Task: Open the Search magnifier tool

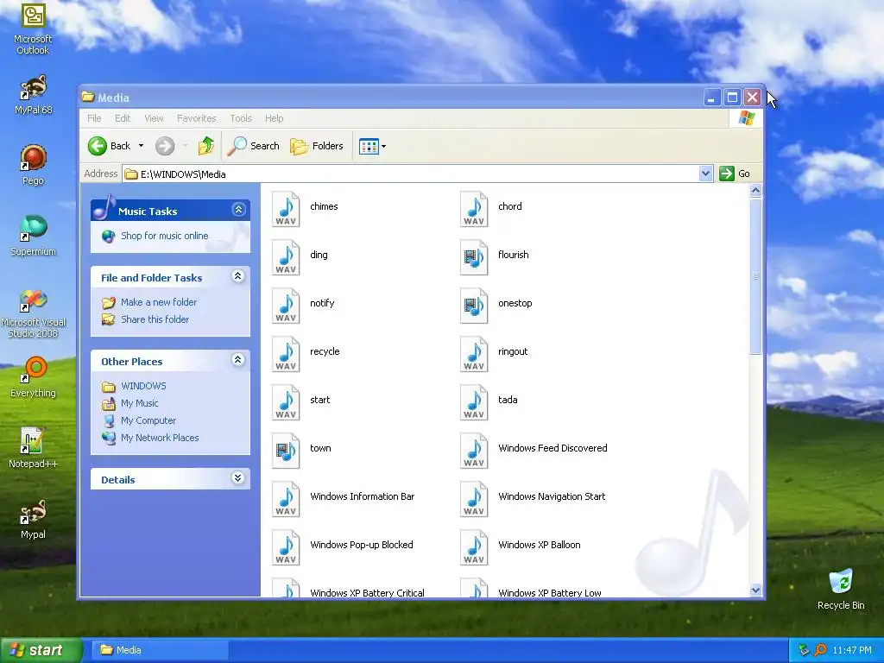Action: tap(253, 146)
